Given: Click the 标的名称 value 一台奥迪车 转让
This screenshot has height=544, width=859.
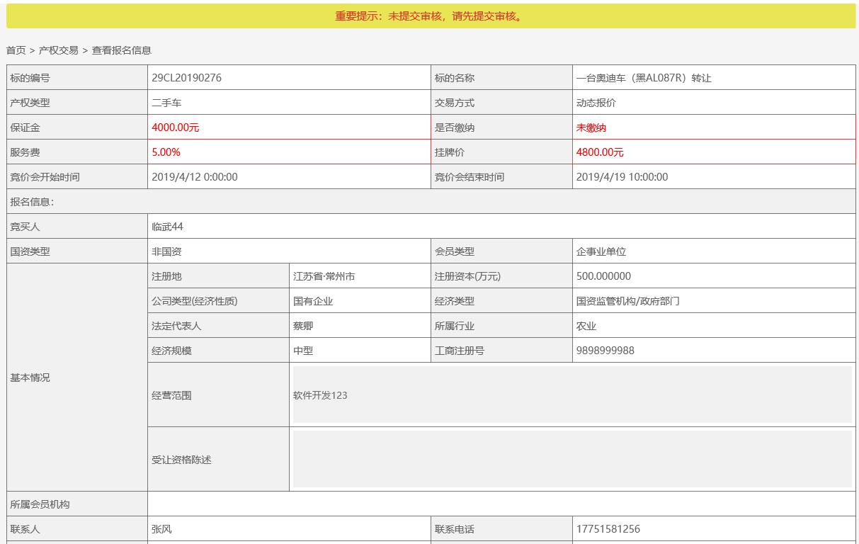Looking at the screenshot, I should pyautogui.click(x=644, y=78).
